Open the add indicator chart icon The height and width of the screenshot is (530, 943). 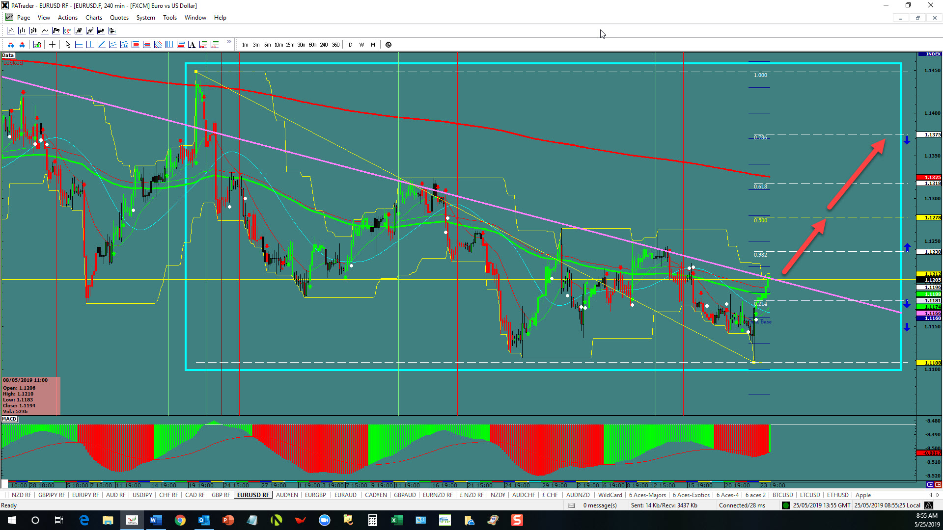click(x=37, y=45)
